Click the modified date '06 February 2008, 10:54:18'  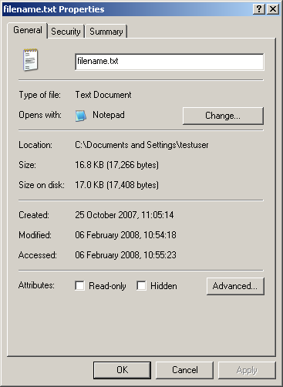point(126,235)
